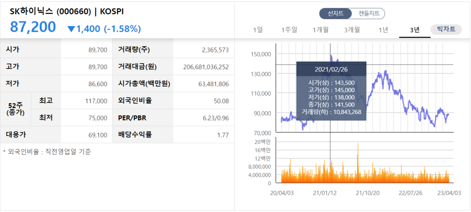This screenshot has width=471, height=212.
Task: Click the price line at the chart's right end
Action: (x=448, y=114)
